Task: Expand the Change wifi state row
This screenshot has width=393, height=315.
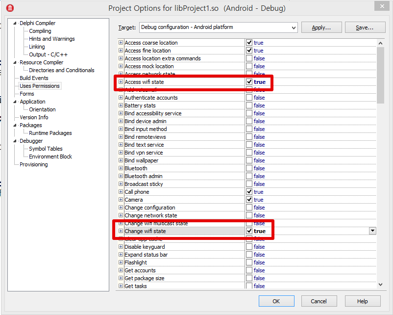Action: coord(121,231)
